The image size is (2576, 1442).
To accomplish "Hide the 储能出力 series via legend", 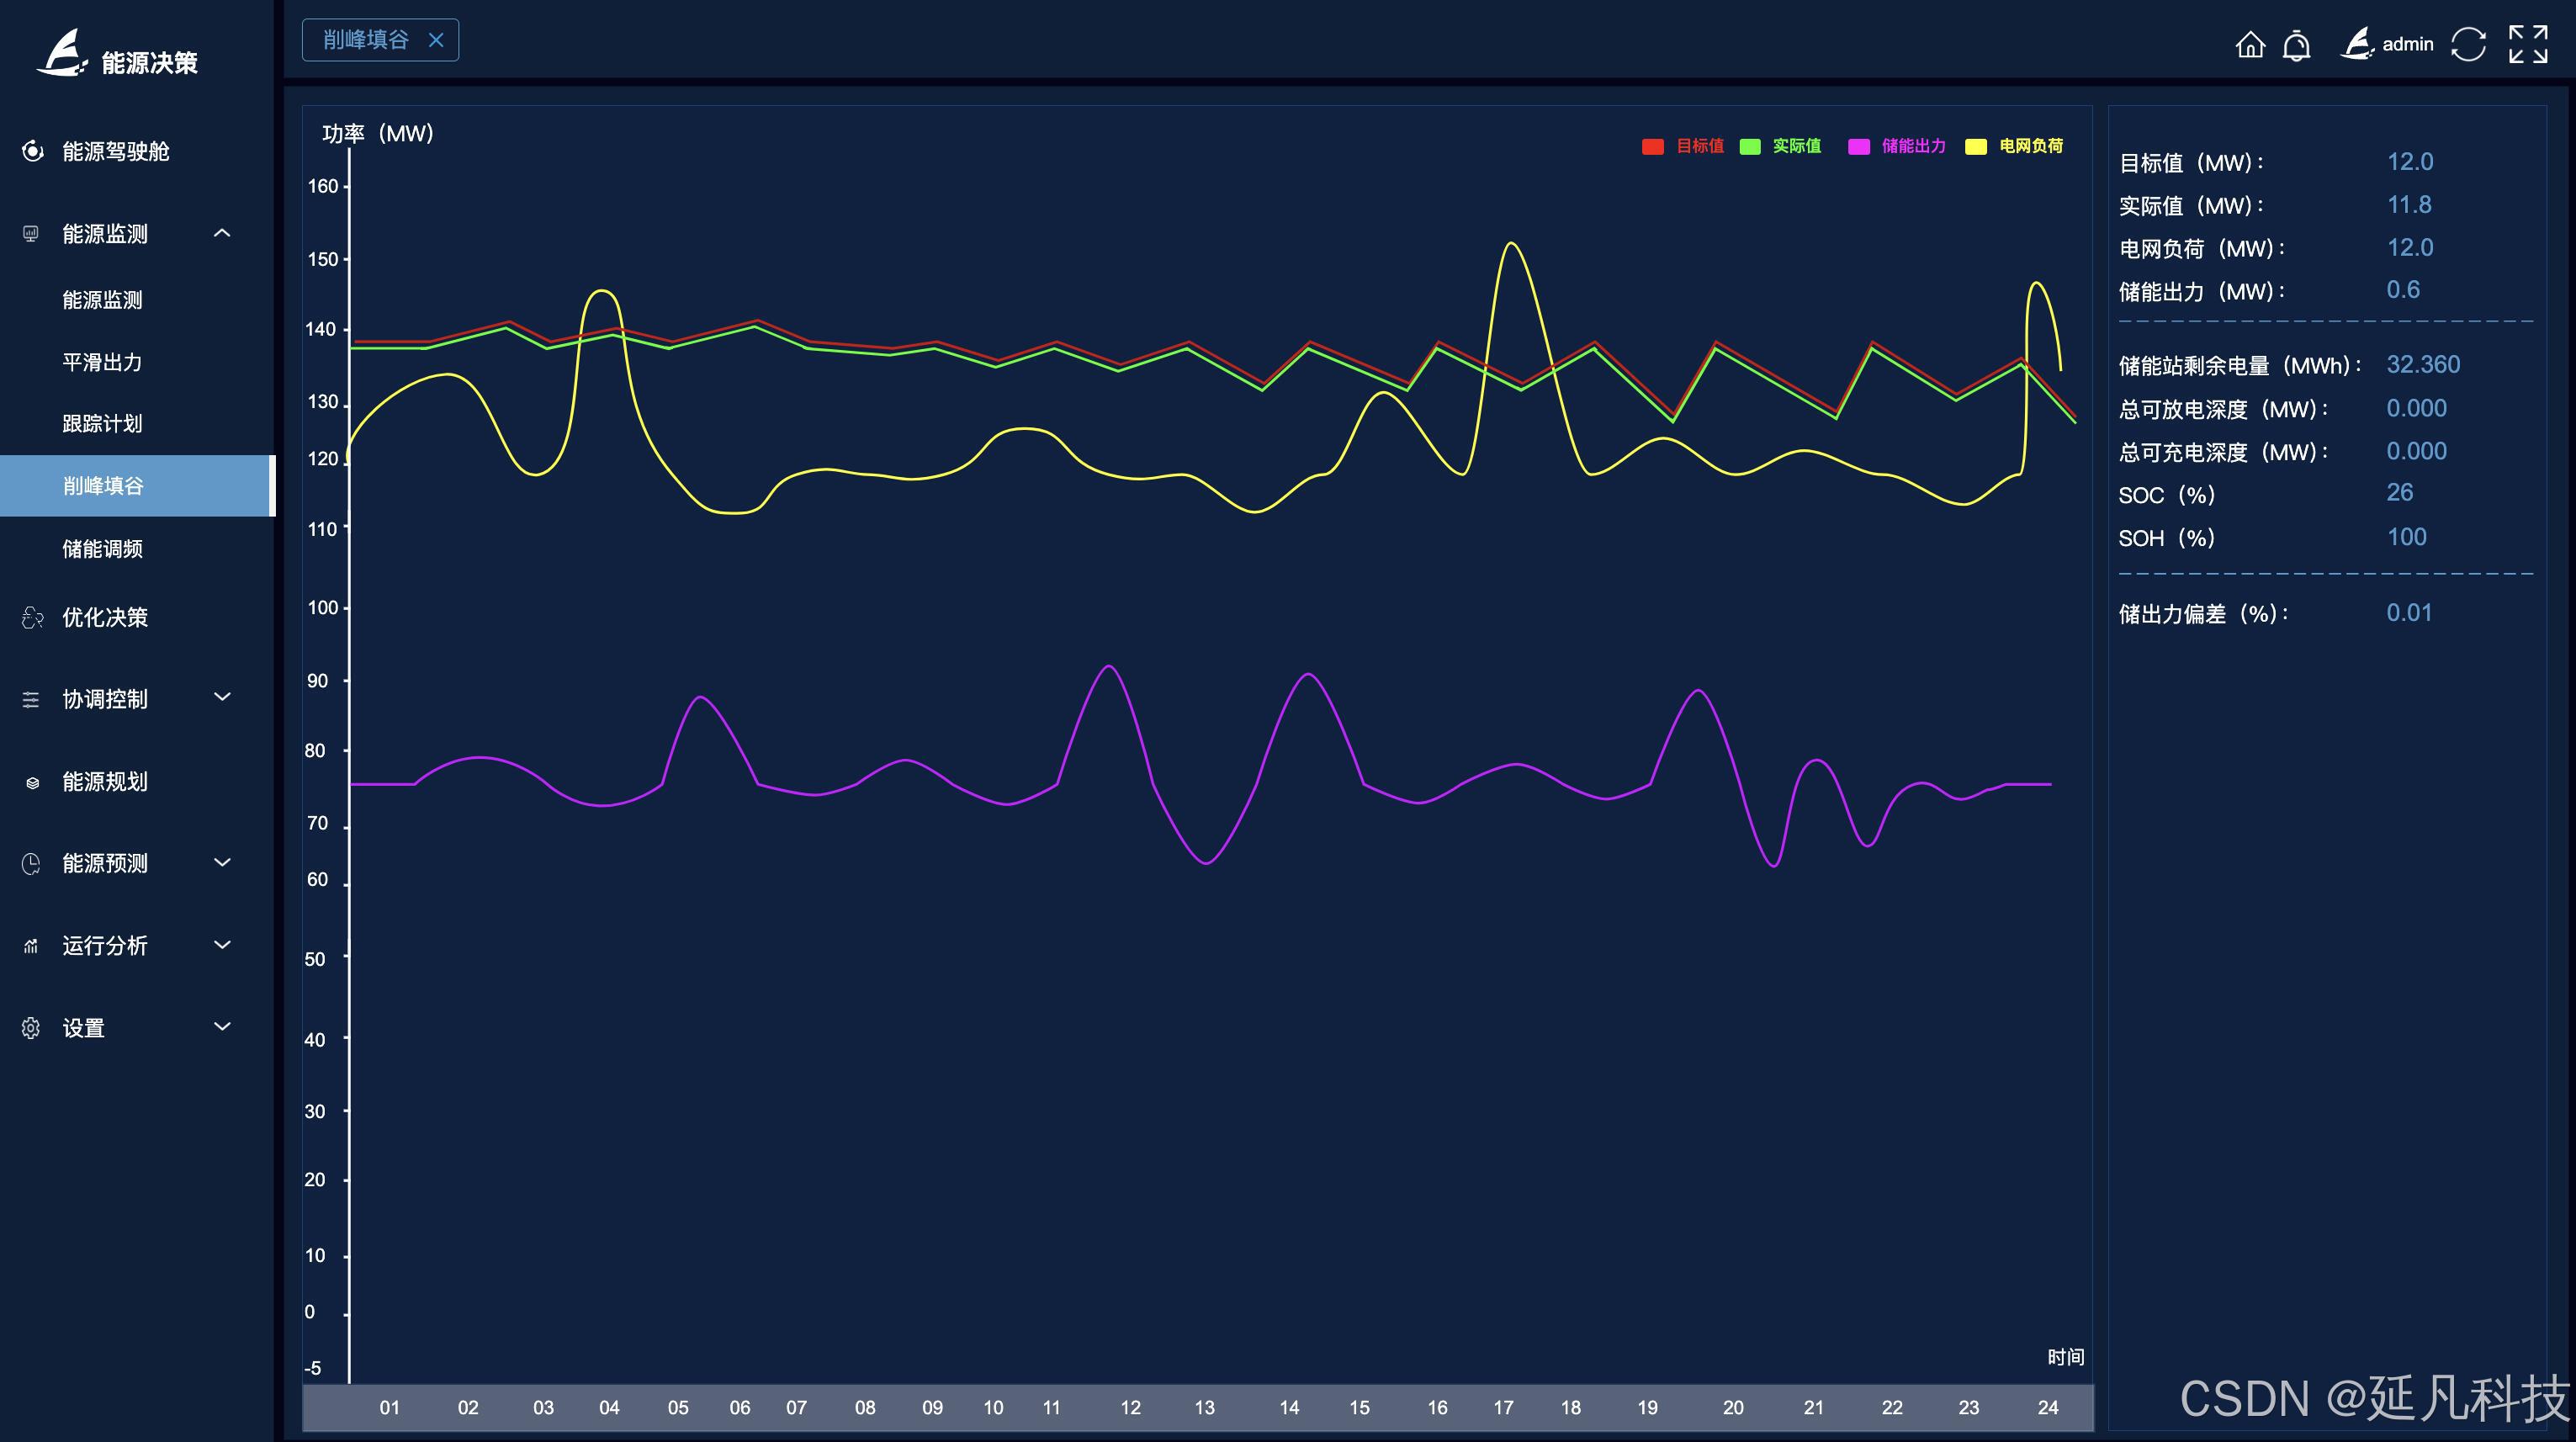I will tap(1912, 146).
